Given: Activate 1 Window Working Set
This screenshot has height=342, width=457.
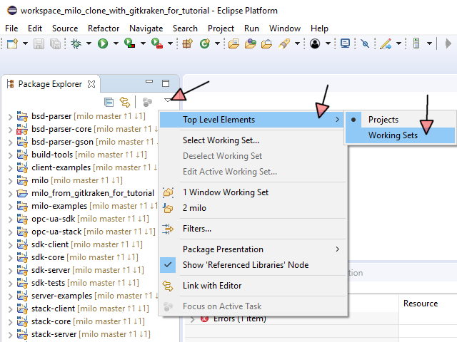Looking at the screenshot, I should tap(253, 192).
